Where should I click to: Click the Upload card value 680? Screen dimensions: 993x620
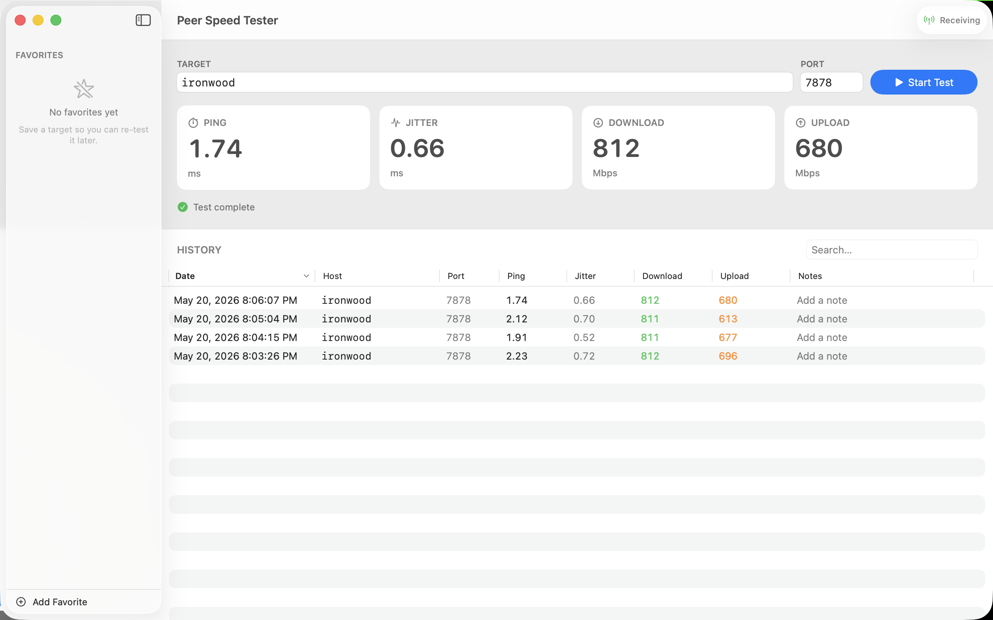(818, 148)
